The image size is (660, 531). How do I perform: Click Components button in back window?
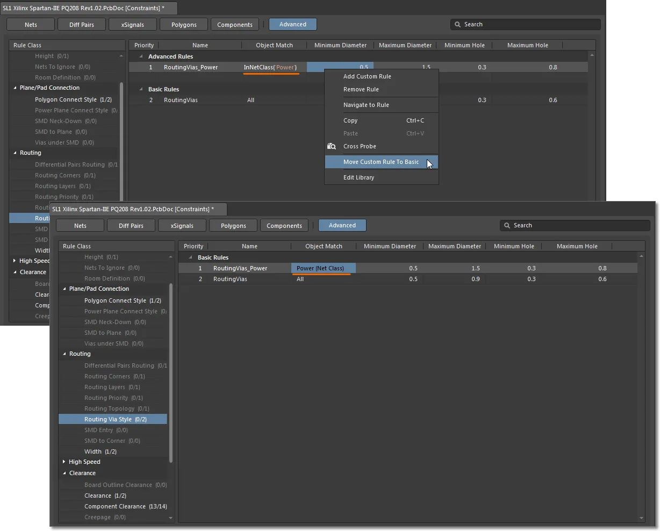click(235, 24)
